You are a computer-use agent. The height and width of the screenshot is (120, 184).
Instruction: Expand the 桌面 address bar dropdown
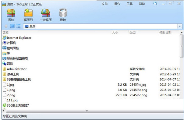point(180,26)
